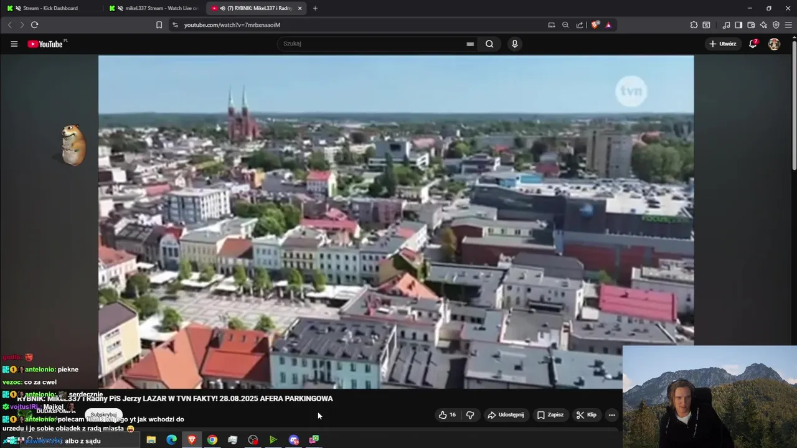Click the drone city video player
The image size is (797, 448).
pos(396,222)
